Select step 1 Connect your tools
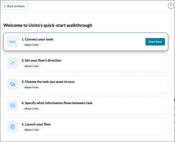This screenshot has height=142, width=175. (x=37, y=39)
